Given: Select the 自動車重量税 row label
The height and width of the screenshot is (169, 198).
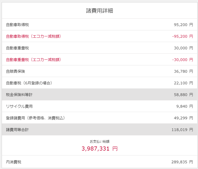Looking at the screenshot, I should coord(17,48).
